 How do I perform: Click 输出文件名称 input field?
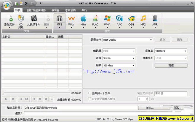tap(171, 94)
